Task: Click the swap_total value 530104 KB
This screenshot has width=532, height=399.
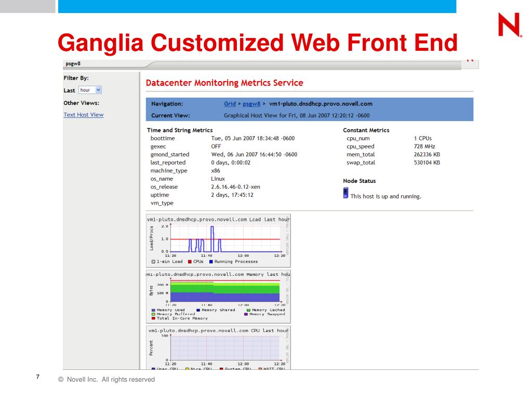Action: point(427,163)
